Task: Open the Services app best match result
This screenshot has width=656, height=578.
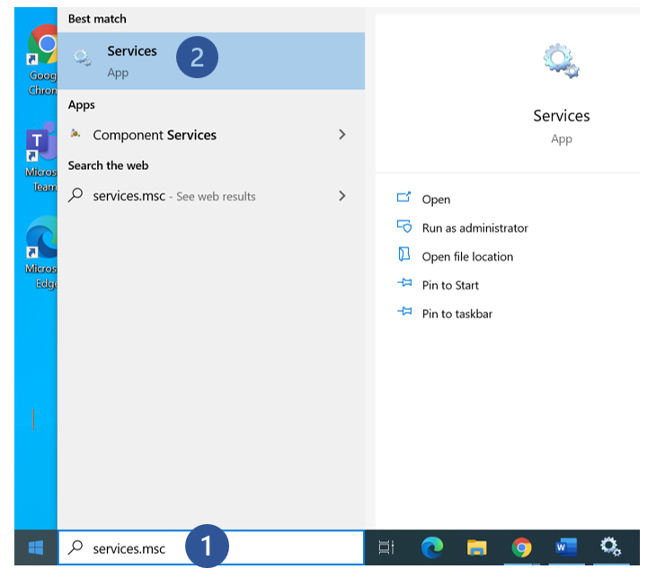Action: 131,60
